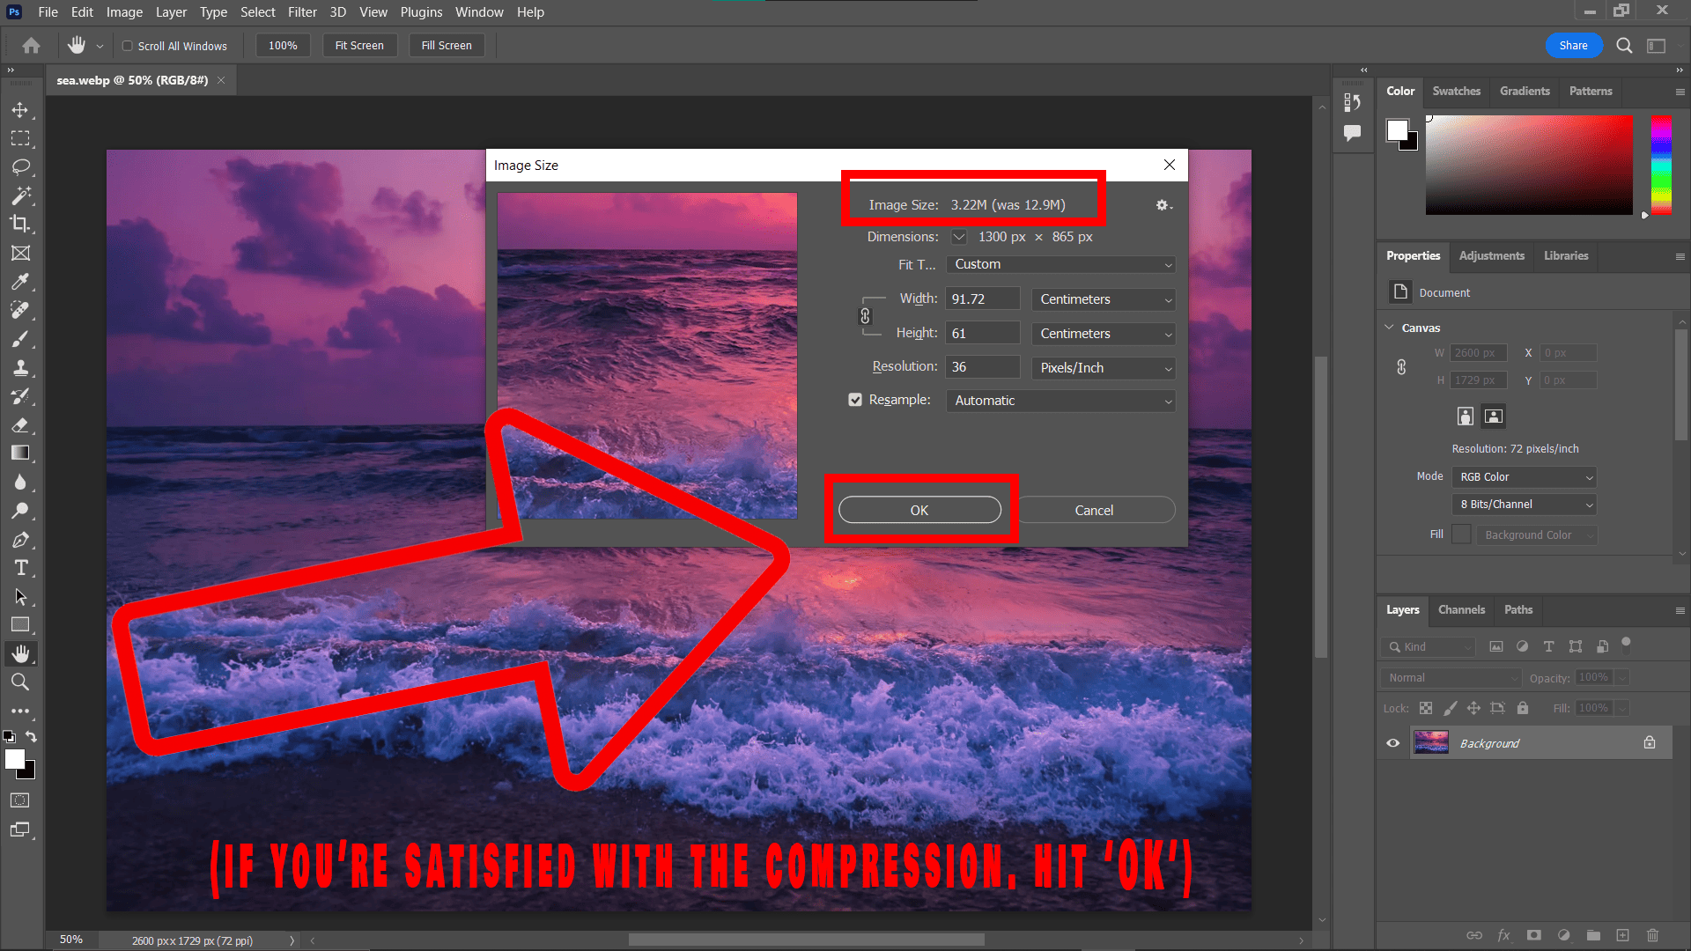Select the Type tool

tap(21, 568)
